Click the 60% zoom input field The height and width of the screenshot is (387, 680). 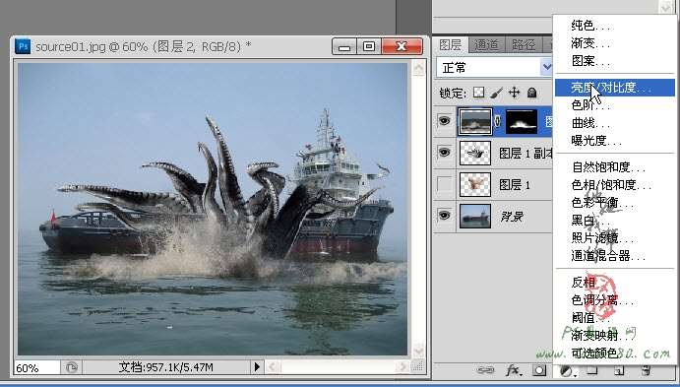36,368
